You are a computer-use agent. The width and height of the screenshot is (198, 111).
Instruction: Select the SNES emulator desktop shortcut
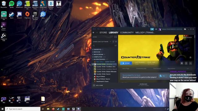[x=27, y=100]
